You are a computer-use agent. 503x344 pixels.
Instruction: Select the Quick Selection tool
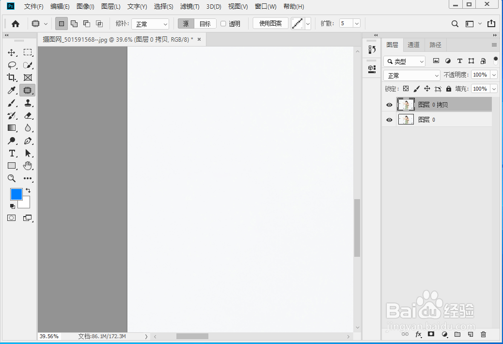pyautogui.click(x=28, y=65)
